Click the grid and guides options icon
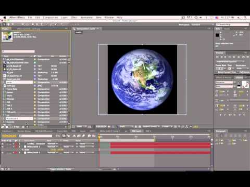 pyautogui.click(x=90, y=127)
